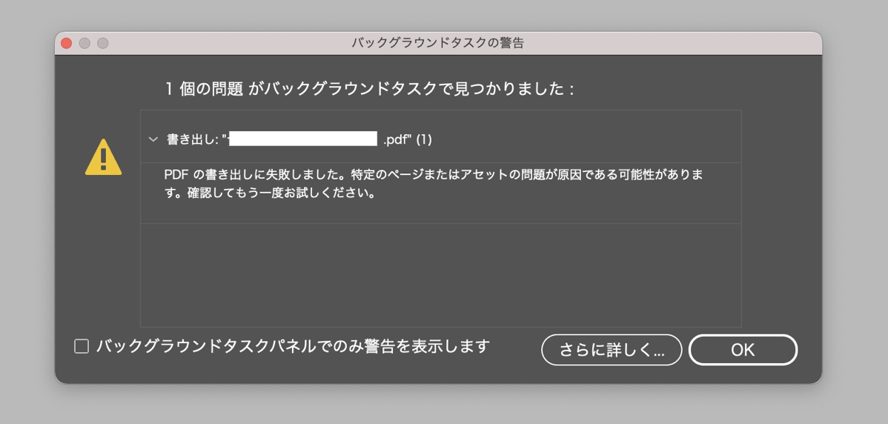
Task: Click the disabled zoom window button
Action: [x=102, y=43]
